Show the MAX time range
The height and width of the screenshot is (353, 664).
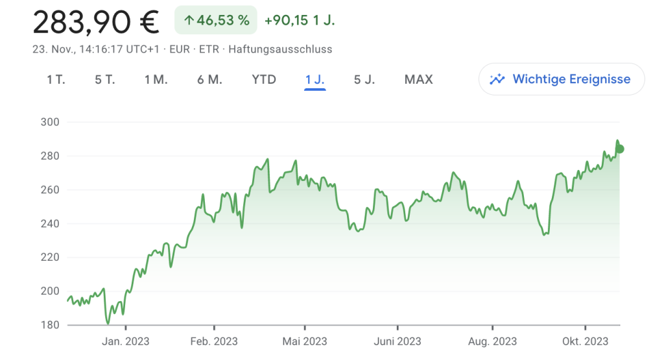coord(419,80)
